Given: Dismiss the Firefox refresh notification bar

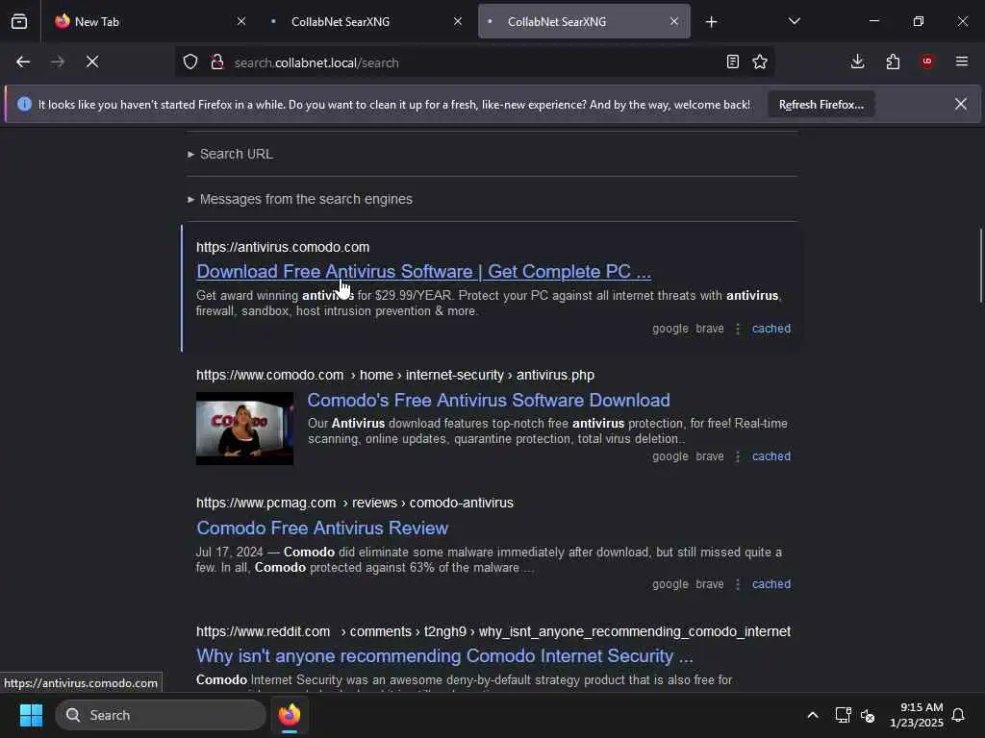Looking at the screenshot, I should click(961, 104).
